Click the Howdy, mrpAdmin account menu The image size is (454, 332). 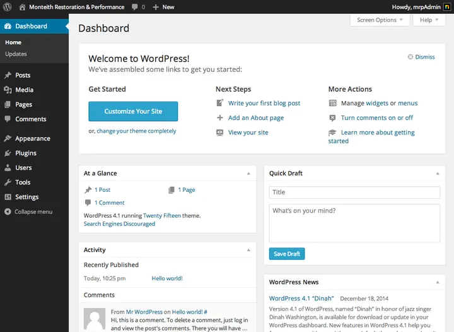tap(416, 7)
